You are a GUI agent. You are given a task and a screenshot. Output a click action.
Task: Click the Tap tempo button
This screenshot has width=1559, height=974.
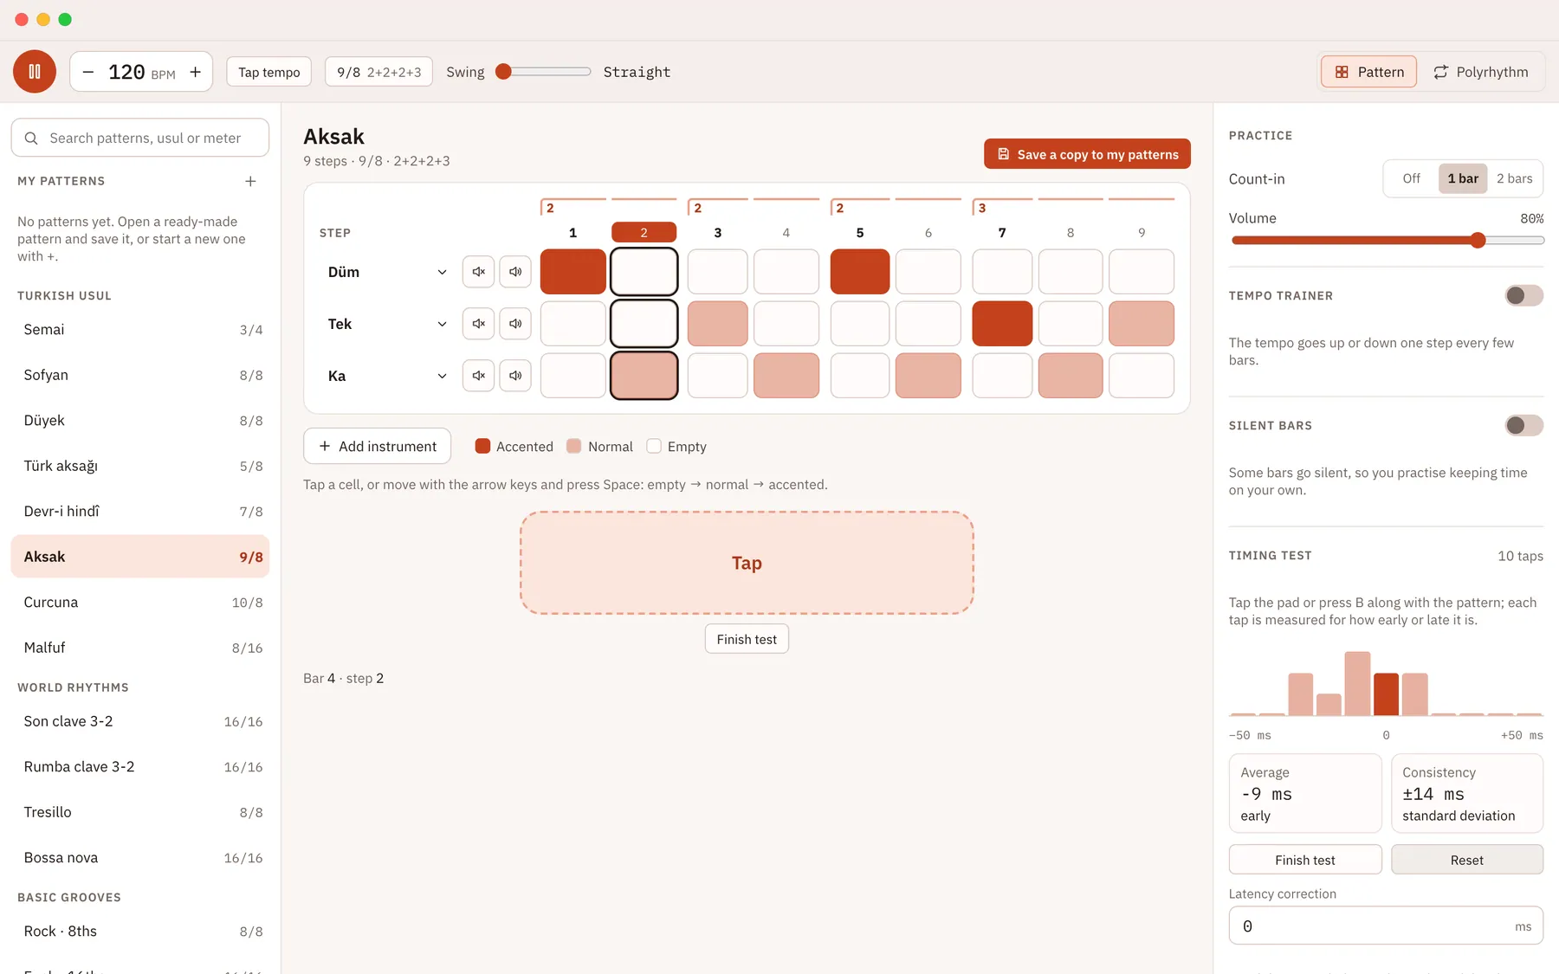(269, 72)
